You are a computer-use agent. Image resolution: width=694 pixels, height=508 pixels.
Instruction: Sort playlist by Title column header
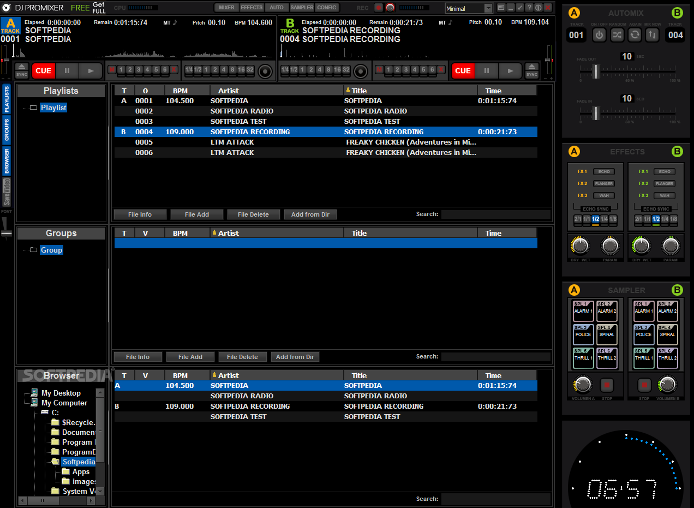coord(410,91)
